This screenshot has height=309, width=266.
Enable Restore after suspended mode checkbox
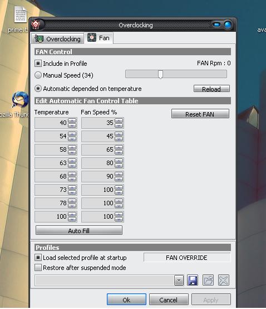(x=38, y=268)
